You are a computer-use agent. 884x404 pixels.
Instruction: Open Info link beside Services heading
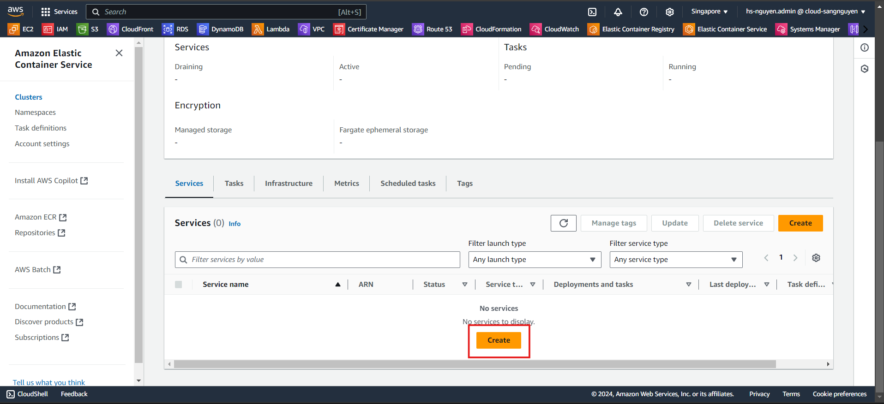(235, 224)
